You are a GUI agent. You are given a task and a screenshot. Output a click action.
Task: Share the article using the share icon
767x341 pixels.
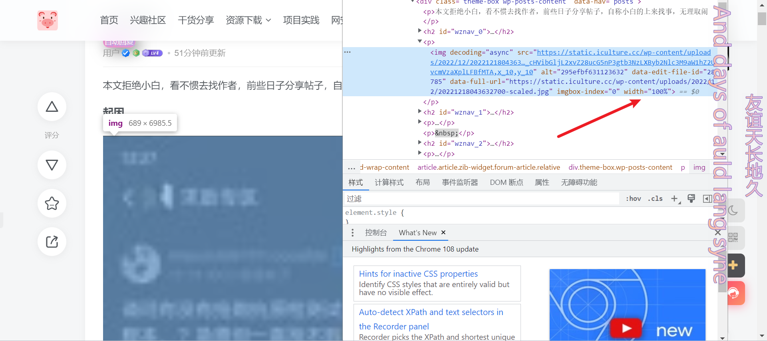point(52,242)
